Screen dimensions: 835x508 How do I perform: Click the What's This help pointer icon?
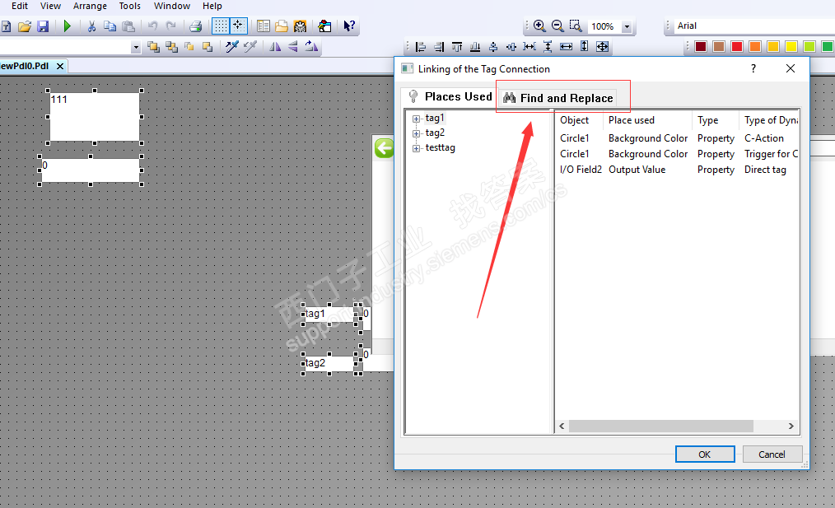click(x=349, y=26)
